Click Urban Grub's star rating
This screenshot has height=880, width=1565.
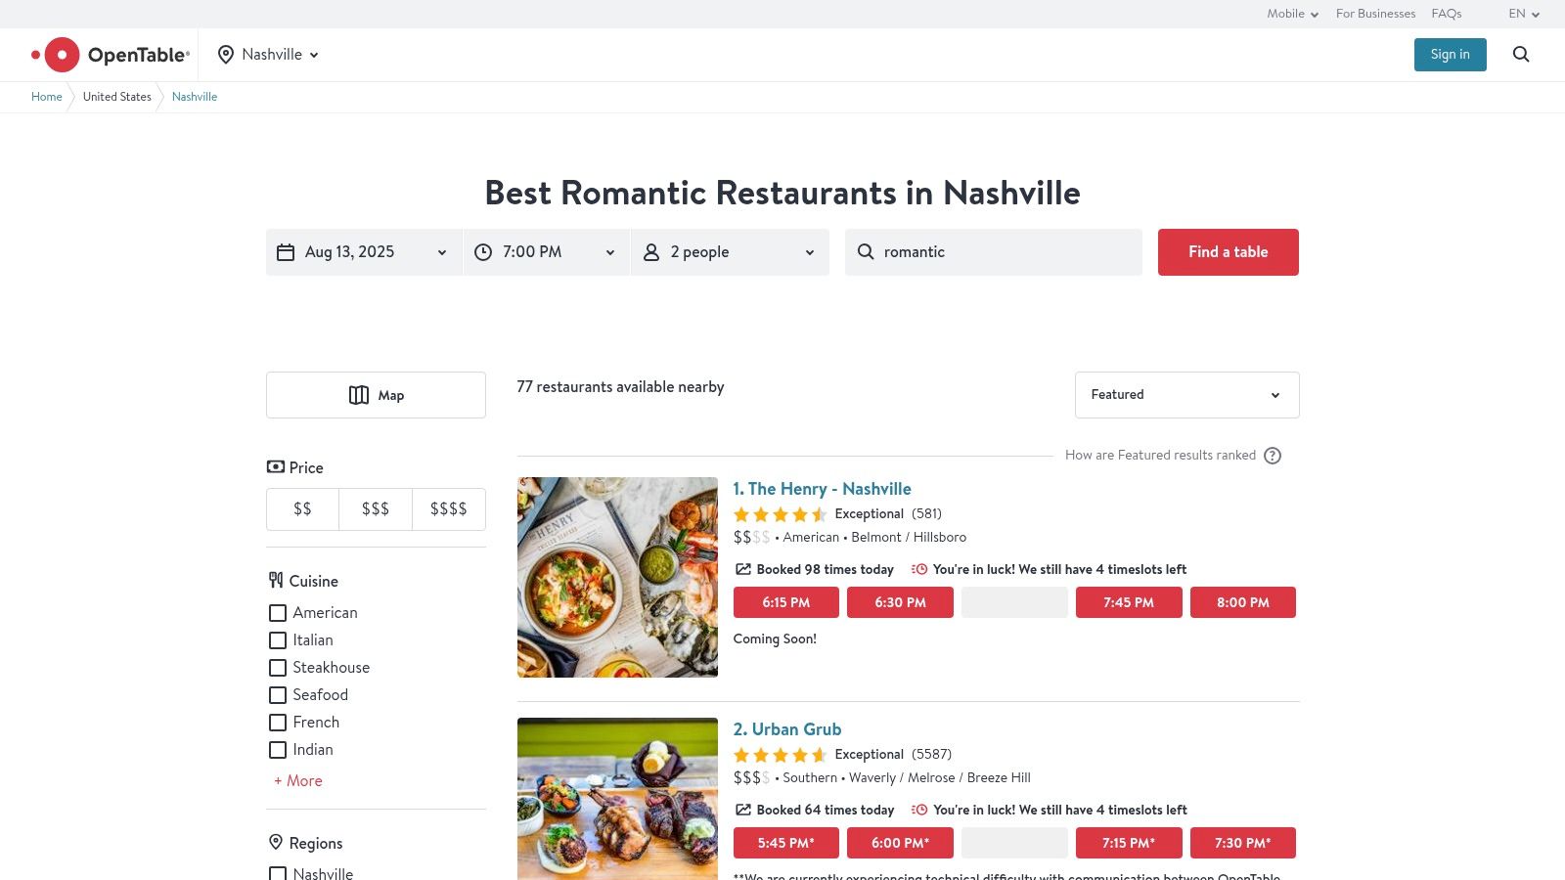point(781,755)
